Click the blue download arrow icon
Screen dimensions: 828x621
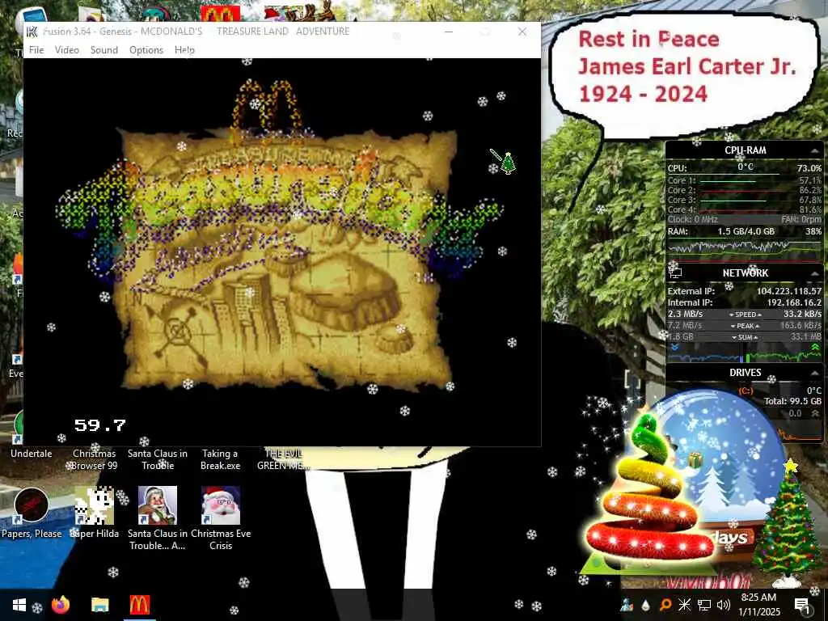[x=674, y=347]
